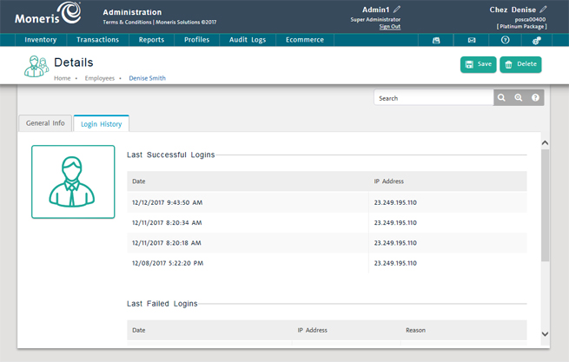This screenshot has height=362, width=569.
Task: Focus the Search input field
Action: (433, 98)
